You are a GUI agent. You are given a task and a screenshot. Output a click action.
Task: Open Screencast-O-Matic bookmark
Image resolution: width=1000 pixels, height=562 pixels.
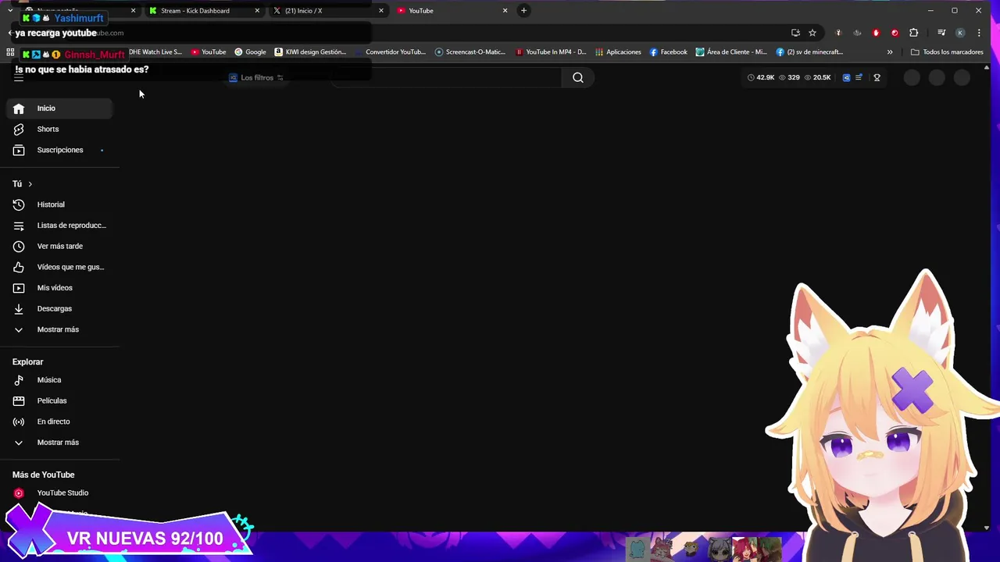(x=470, y=52)
